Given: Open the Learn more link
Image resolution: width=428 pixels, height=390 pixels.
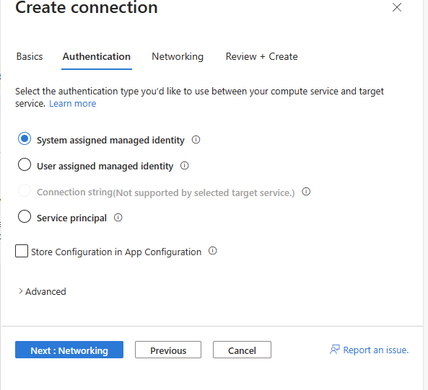Looking at the screenshot, I should pyautogui.click(x=73, y=104).
